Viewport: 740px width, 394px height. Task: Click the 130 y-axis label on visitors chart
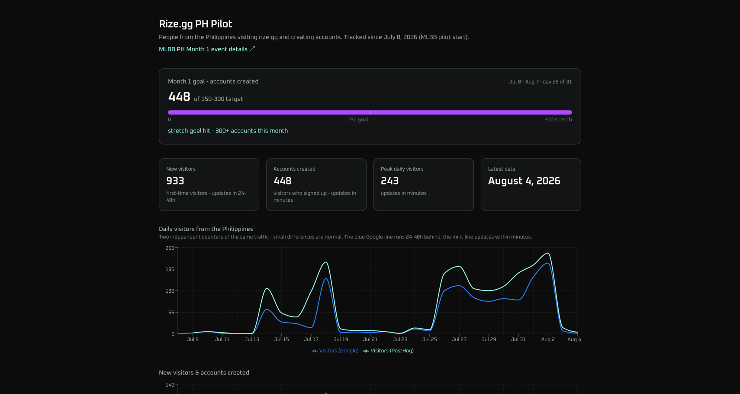click(170, 291)
